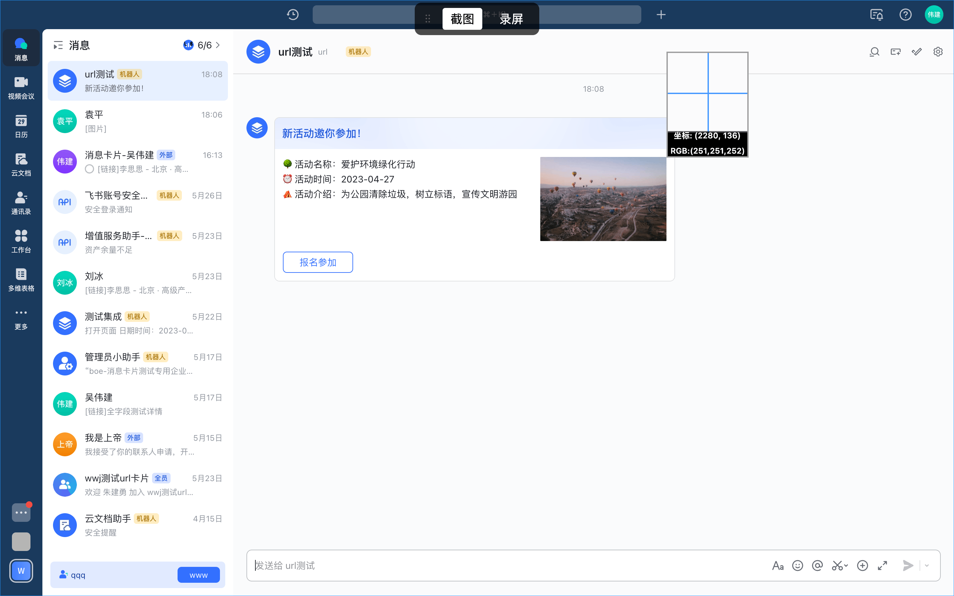Select the 截图 screenshot tab
The height and width of the screenshot is (596, 954).
(x=462, y=19)
